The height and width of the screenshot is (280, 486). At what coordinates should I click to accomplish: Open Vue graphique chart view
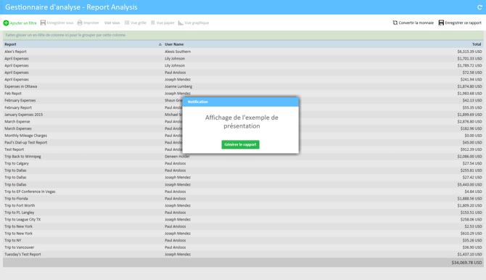tap(194, 22)
